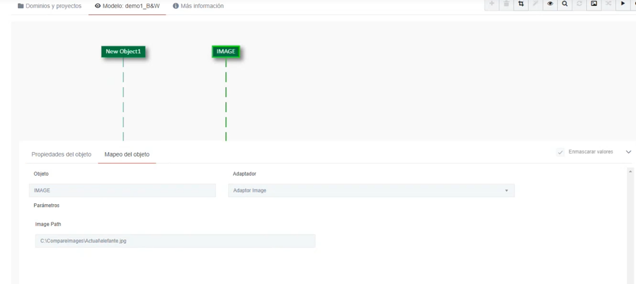
Task: Click the plus add icon
Action: pyautogui.click(x=492, y=4)
